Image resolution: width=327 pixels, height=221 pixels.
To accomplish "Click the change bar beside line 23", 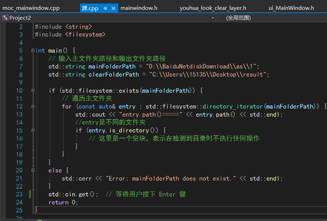I will tap(30, 194).
